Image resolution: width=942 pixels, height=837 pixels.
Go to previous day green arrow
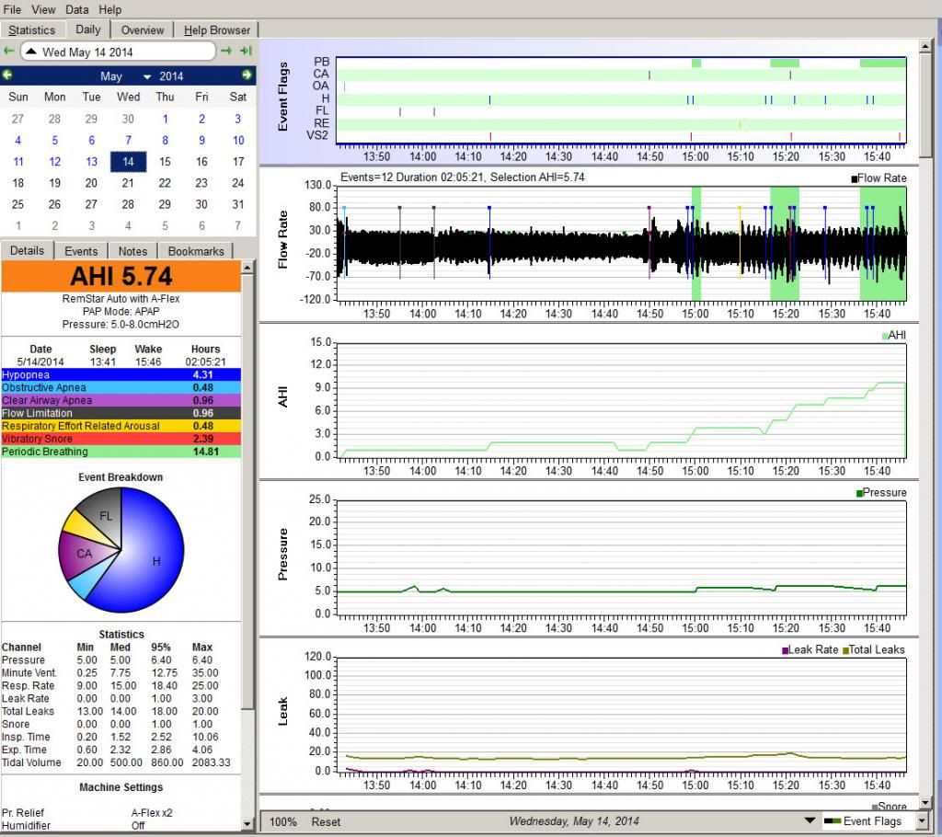point(9,52)
